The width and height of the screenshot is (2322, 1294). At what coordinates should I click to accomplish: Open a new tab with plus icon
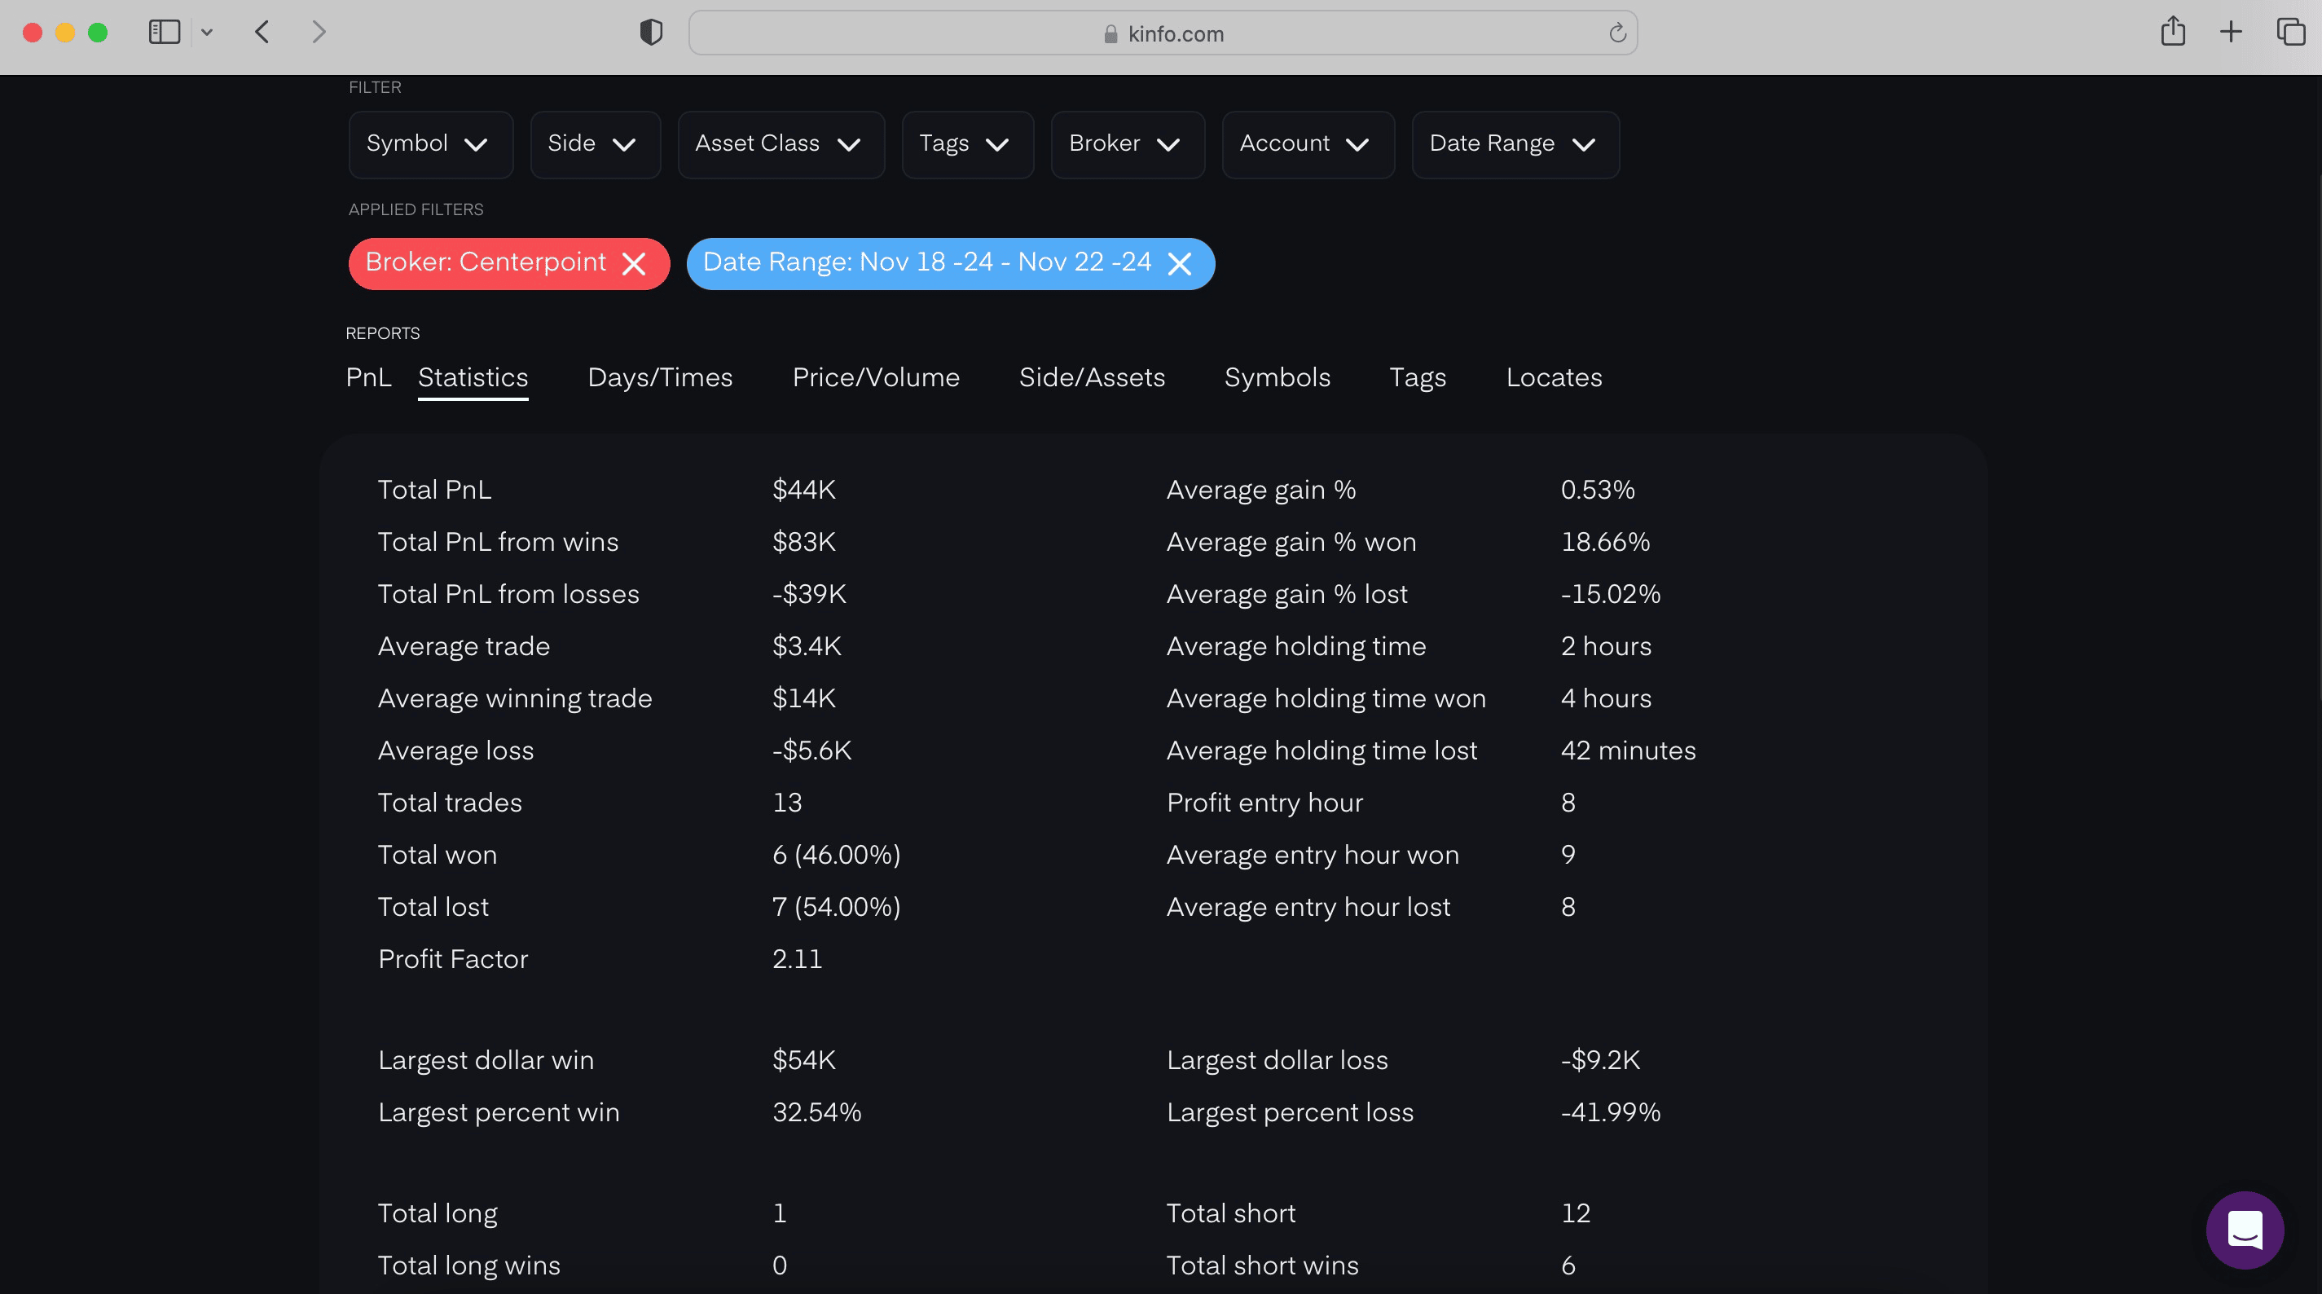pyautogui.click(x=2230, y=33)
